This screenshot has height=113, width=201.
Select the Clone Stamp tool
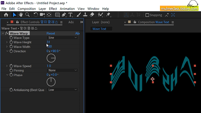tap(85, 15)
